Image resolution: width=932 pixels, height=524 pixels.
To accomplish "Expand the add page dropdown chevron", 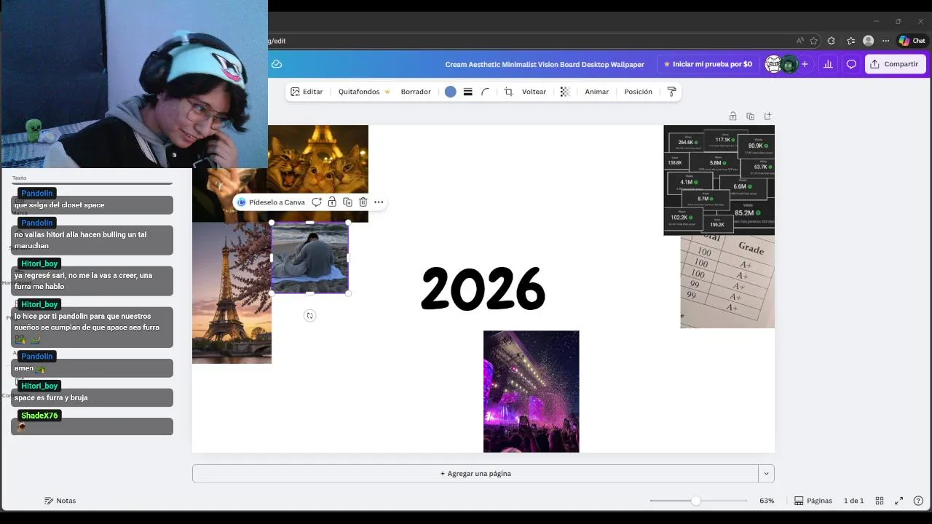I will click(x=766, y=474).
